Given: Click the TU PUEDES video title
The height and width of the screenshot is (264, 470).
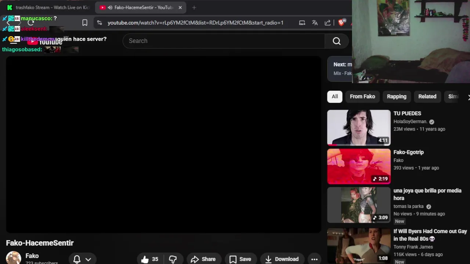Looking at the screenshot, I should point(407,113).
